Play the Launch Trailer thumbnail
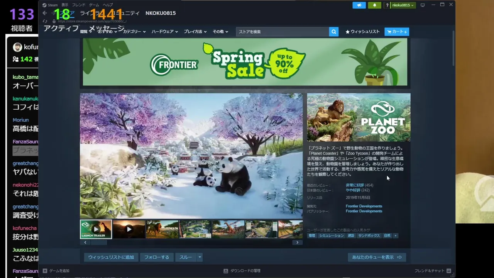The image size is (494, 278). (x=96, y=229)
